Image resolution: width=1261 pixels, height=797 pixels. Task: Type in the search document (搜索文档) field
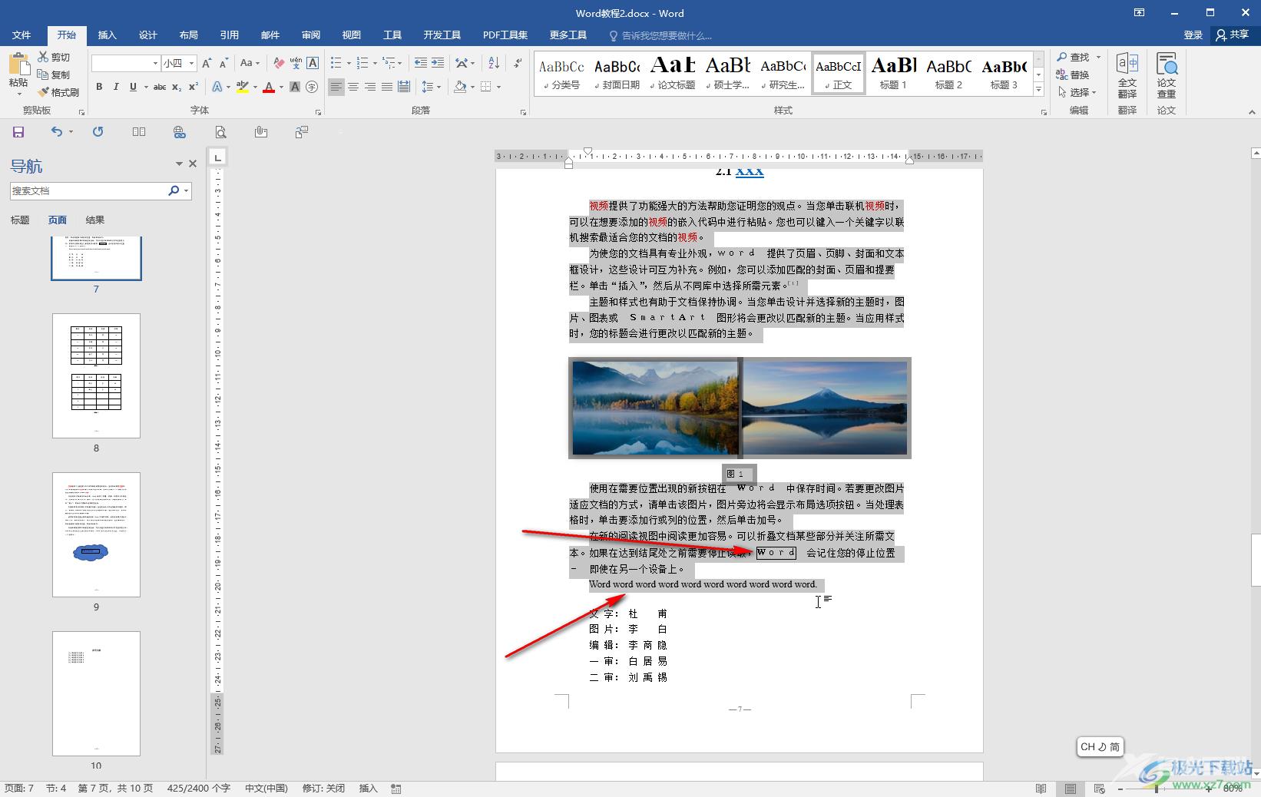click(88, 191)
